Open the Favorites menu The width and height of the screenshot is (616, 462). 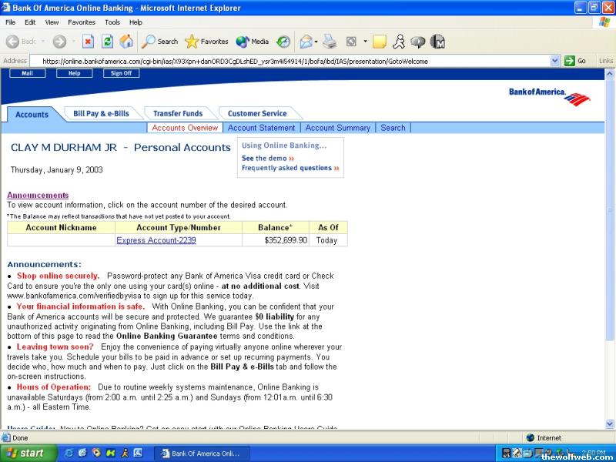click(81, 22)
